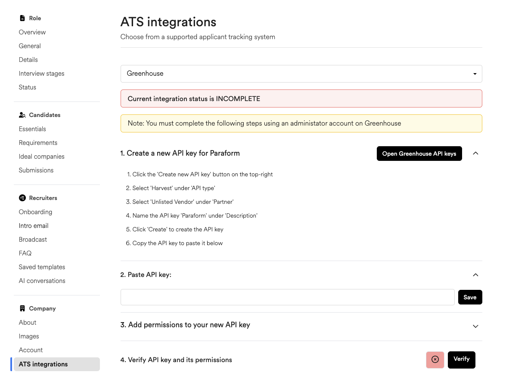Viewport: 506px width, 375px height.
Task: Click the Save button
Action: click(x=470, y=297)
